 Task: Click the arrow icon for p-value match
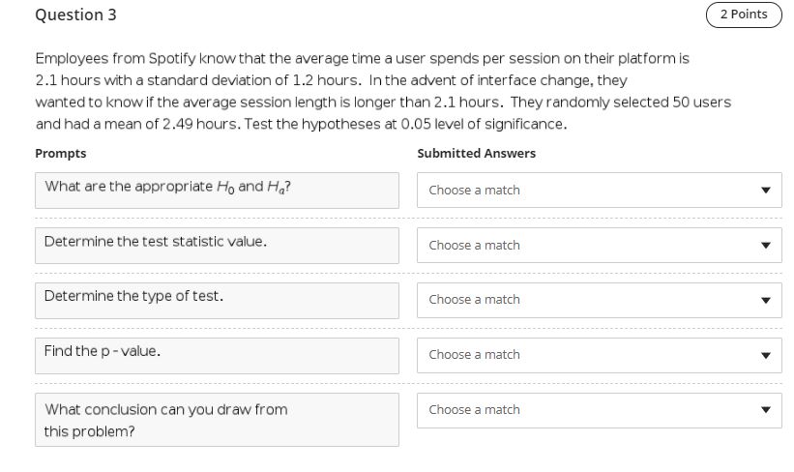[765, 355]
